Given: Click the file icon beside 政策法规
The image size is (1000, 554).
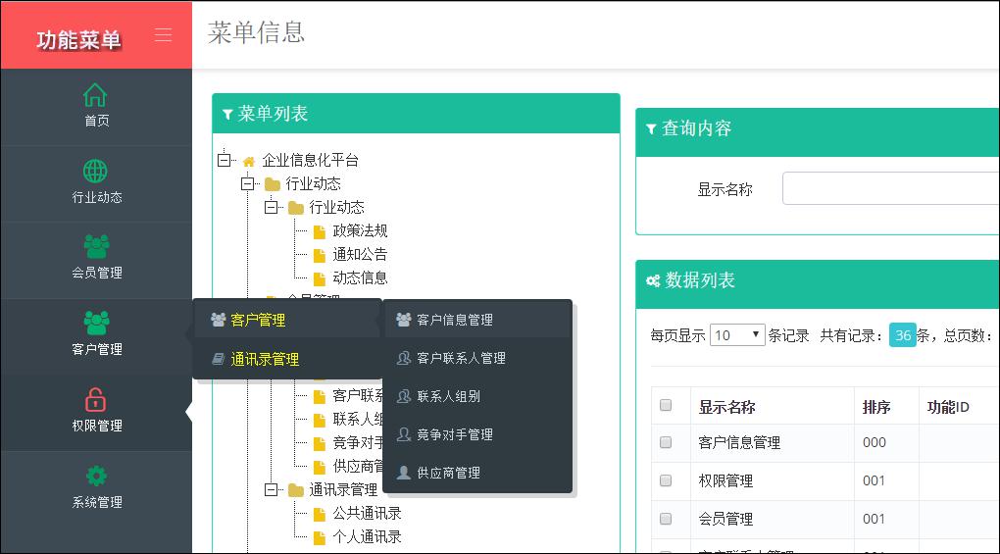Looking at the screenshot, I should (x=320, y=231).
